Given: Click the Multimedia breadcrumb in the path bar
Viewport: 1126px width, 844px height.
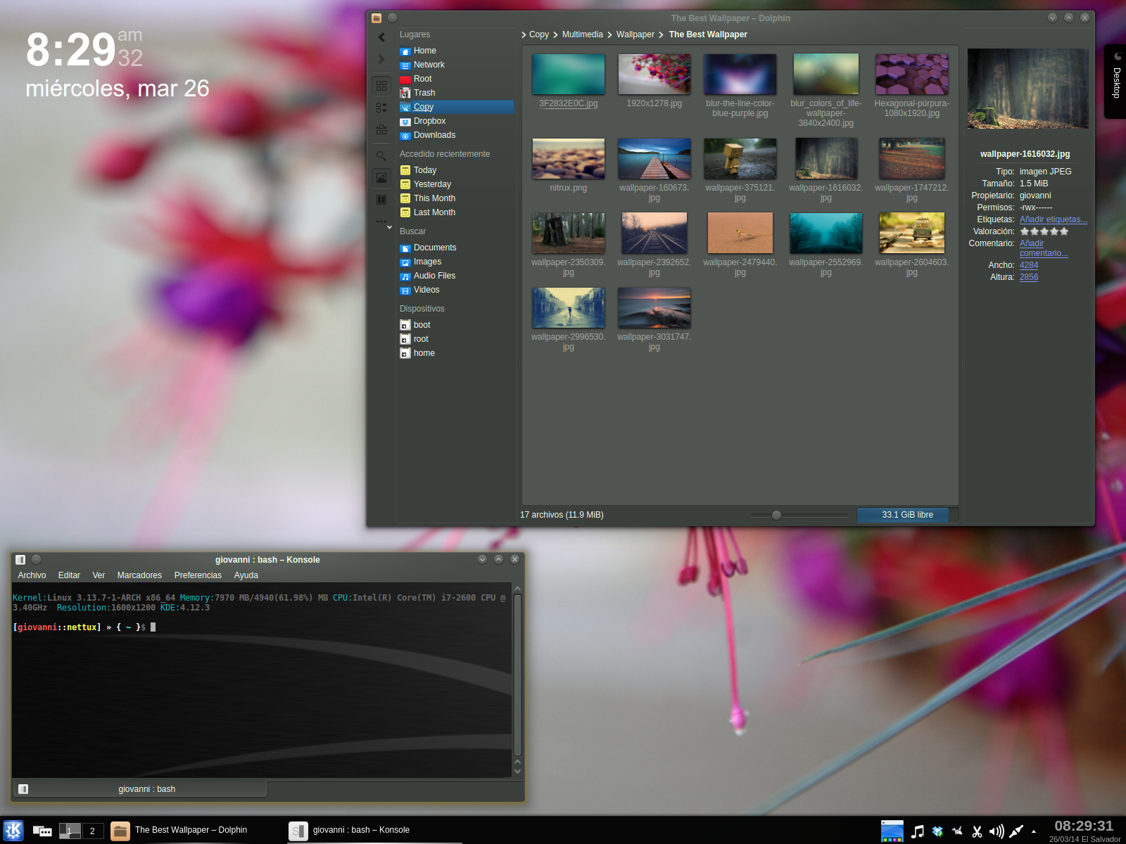Looking at the screenshot, I should pyautogui.click(x=583, y=34).
